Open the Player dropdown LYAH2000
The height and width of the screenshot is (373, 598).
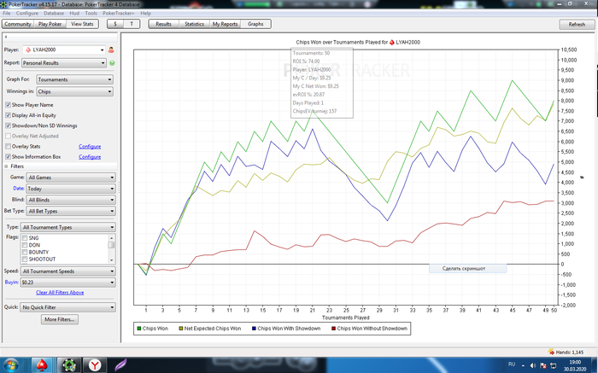point(64,50)
